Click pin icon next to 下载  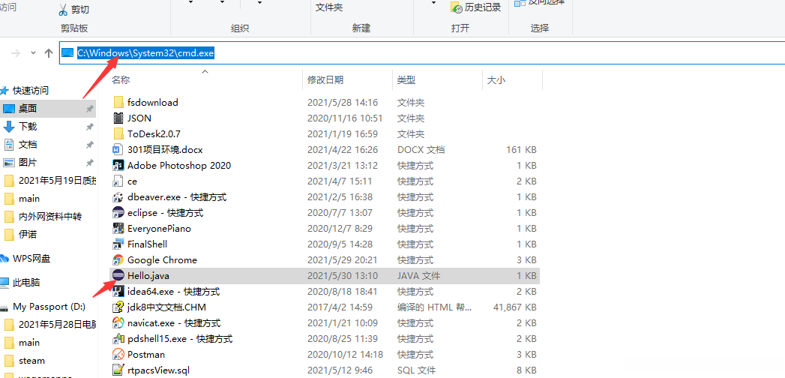coord(90,127)
